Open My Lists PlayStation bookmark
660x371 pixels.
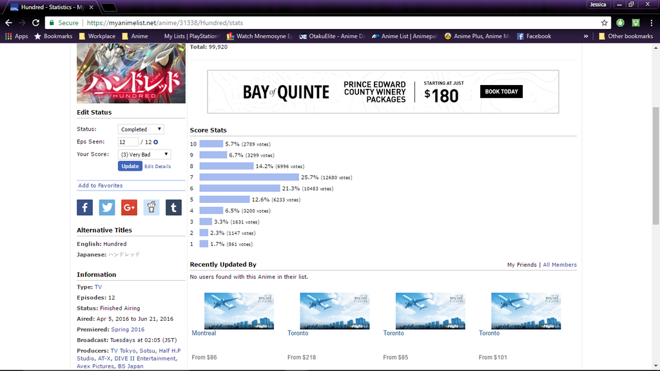point(188,36)
